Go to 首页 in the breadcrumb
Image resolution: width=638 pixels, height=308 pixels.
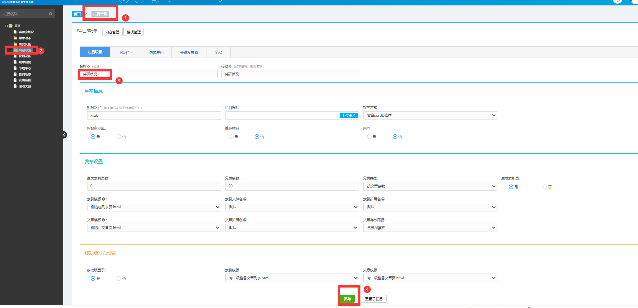pyautogui.click(x=77, y=14)
